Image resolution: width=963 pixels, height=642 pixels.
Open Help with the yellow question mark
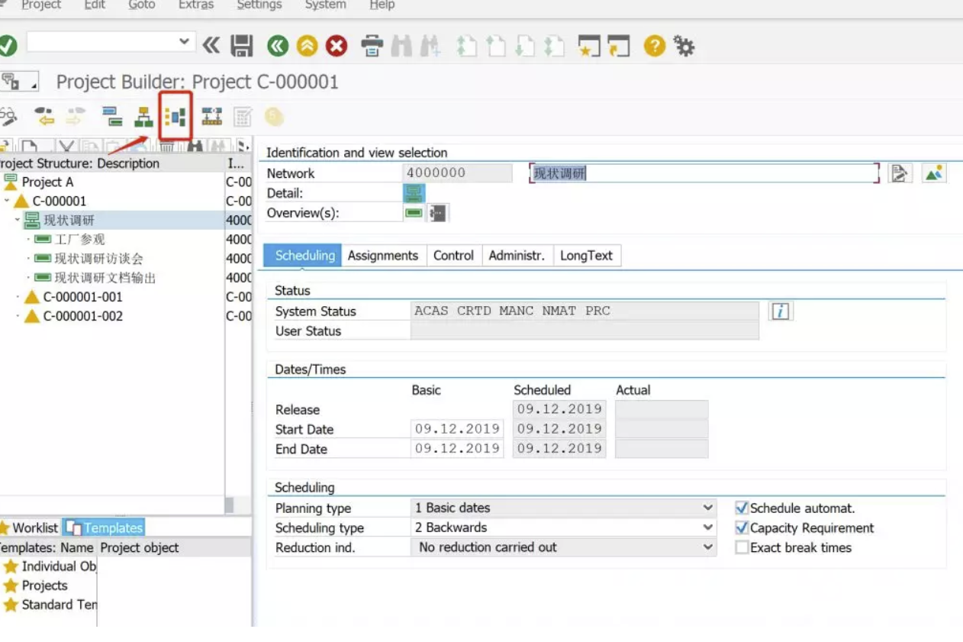(x=654, y=46)
